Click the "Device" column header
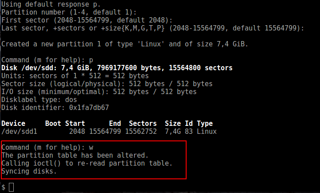 point(13,124)
